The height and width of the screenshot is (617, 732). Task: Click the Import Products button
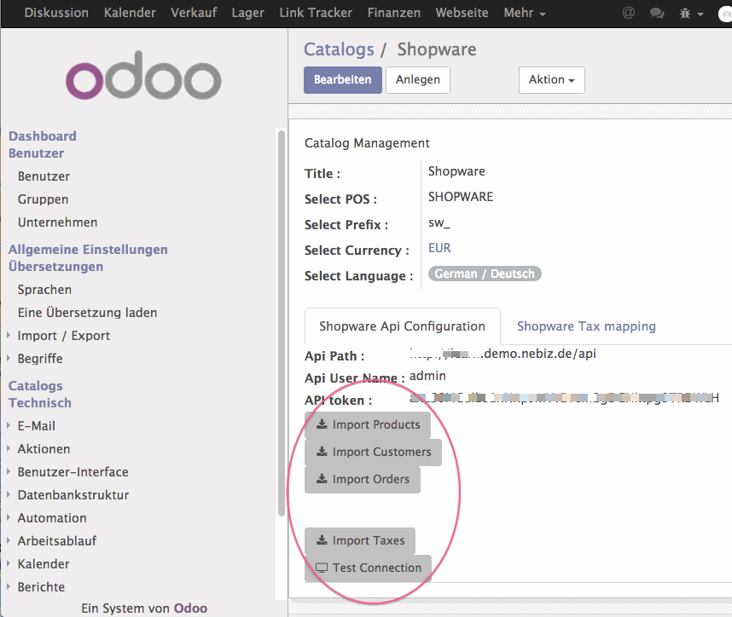coord(368,425)
